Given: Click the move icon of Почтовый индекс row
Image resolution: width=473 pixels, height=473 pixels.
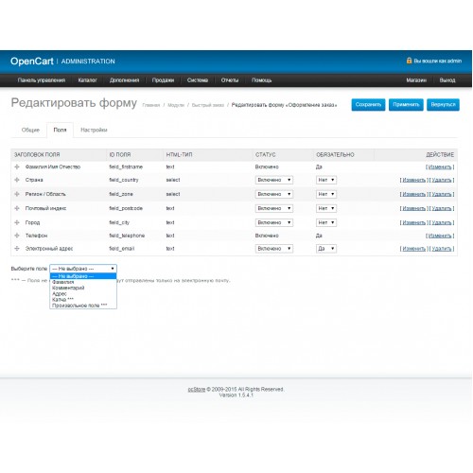Looking at the screenshot, I should click(x=17, y=208).
